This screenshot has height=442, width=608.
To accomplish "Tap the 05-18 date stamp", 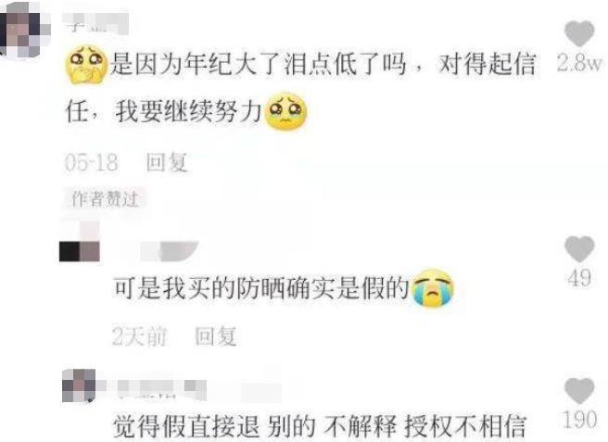I will coord(92,162).
